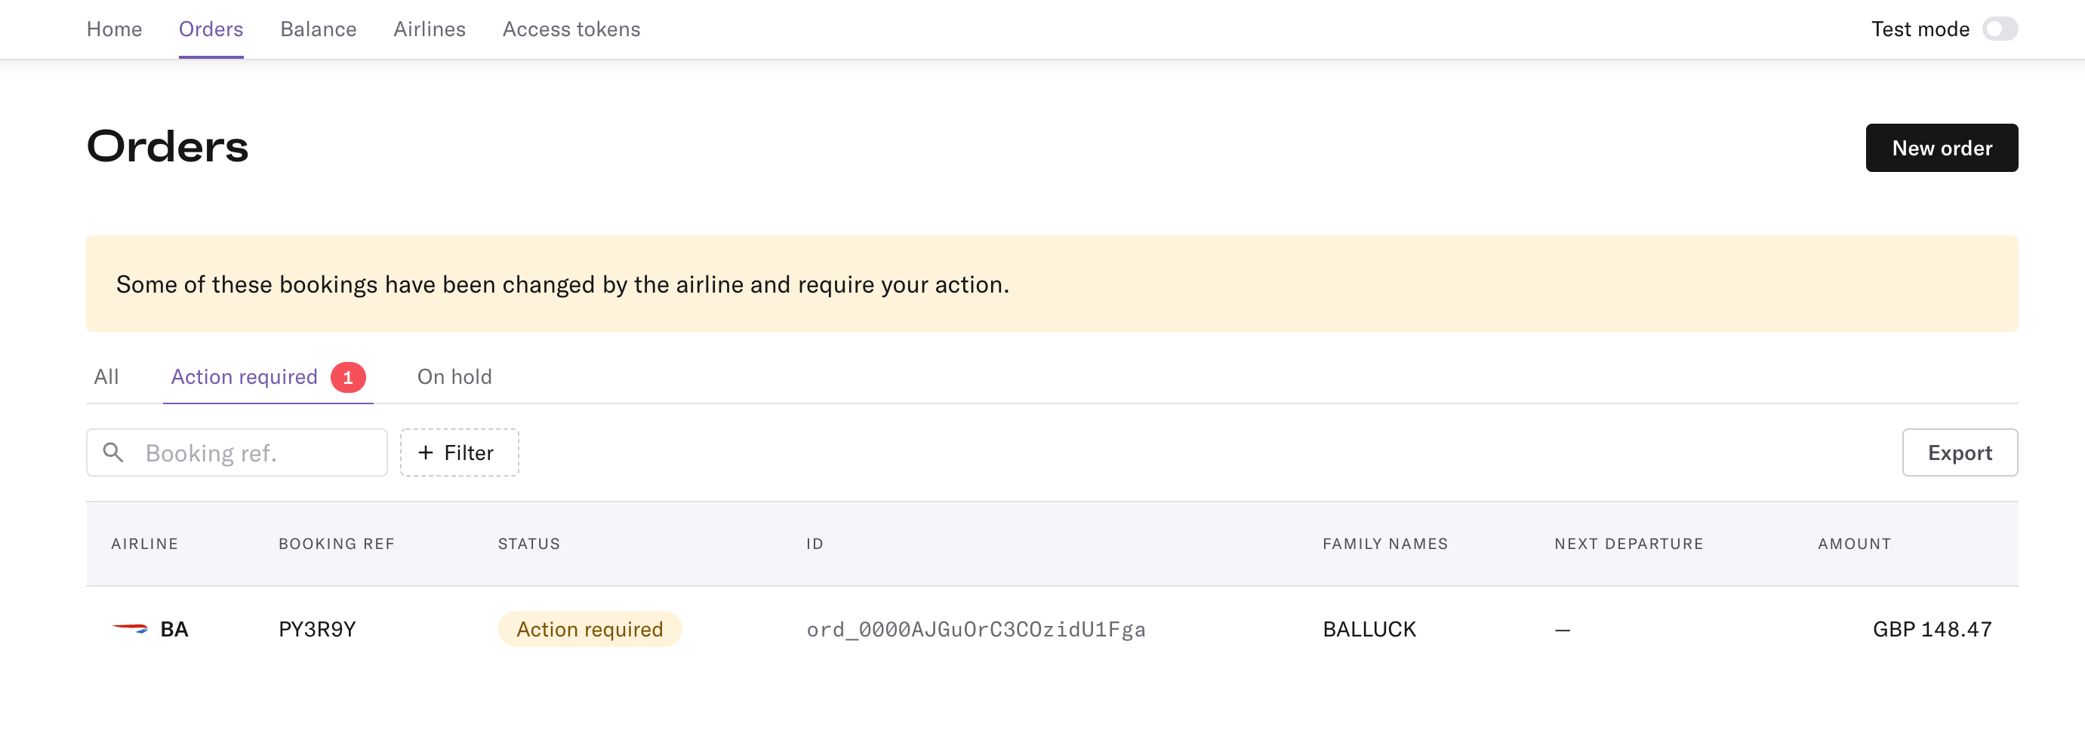Create a New order
Viewport: 2085px width, 730px height.
click(1942, 148)
